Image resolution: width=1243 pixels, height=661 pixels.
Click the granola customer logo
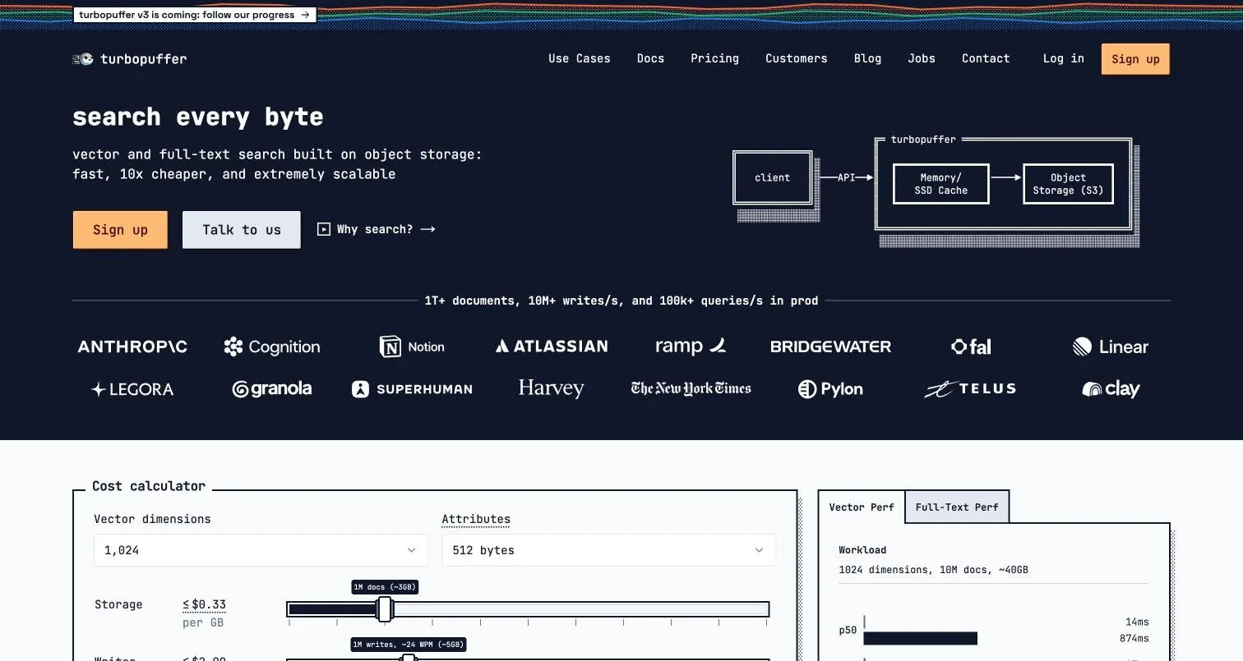tap(272, 389)
